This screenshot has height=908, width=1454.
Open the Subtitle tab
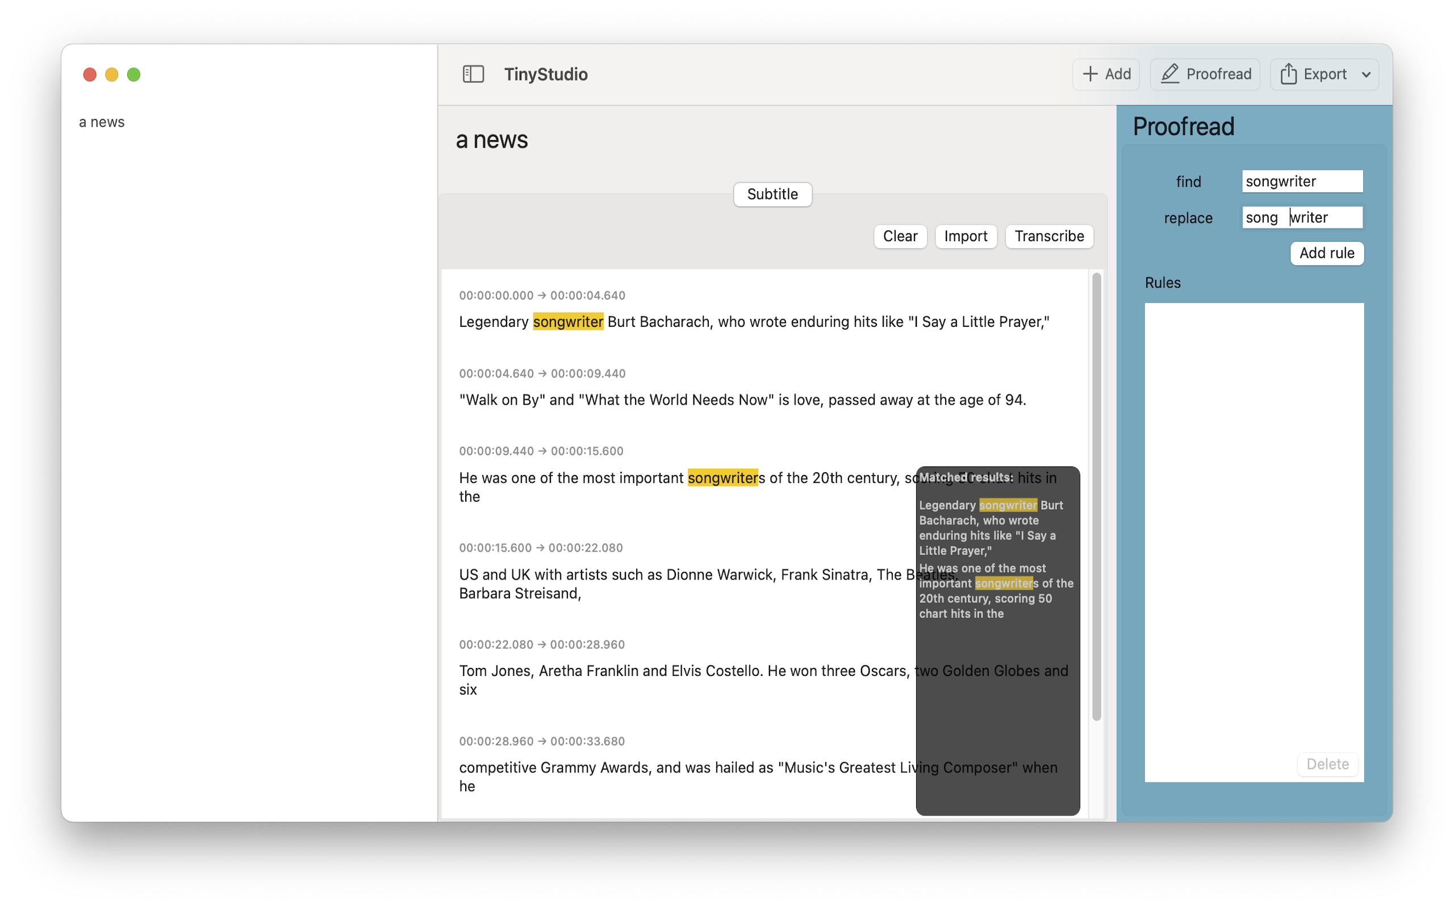[x=772, y=194]
